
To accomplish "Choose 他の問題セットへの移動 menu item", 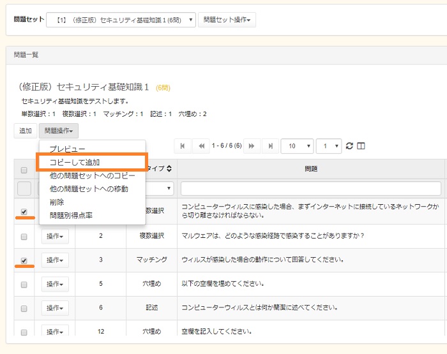I will point(89,189).
